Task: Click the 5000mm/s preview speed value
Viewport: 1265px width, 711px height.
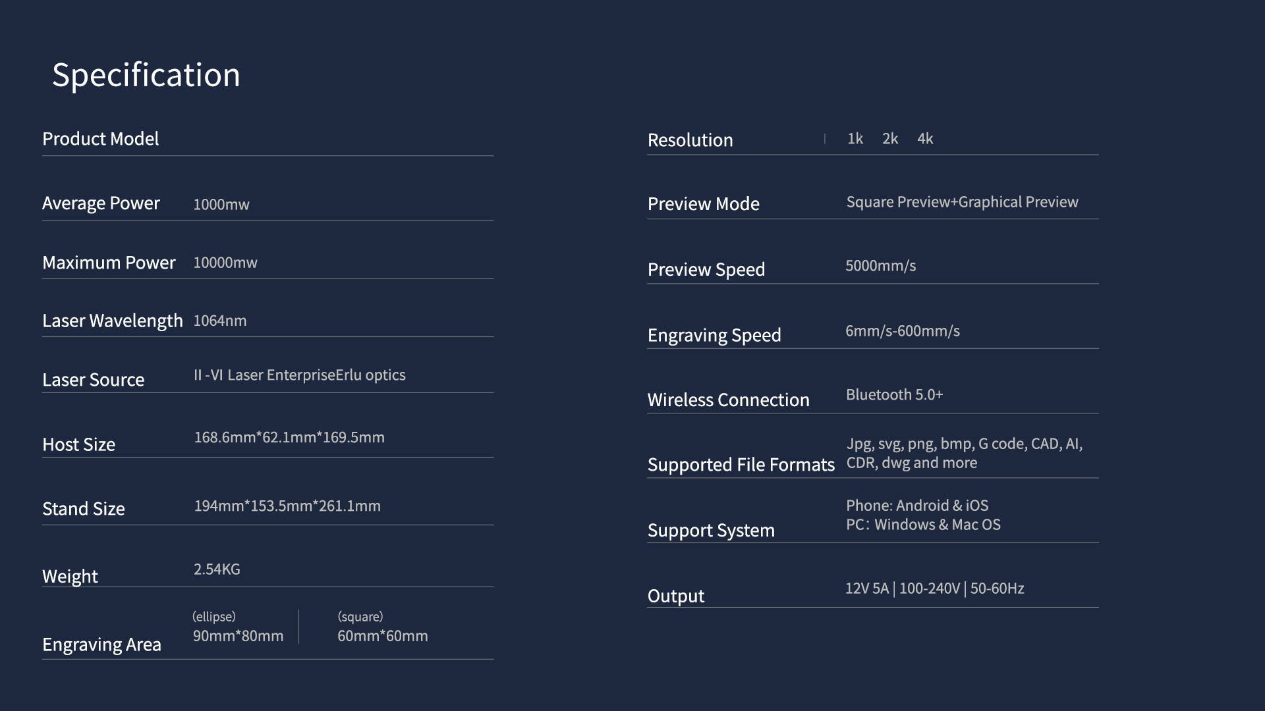Action: pyautogui.click(x=880, y=266)
